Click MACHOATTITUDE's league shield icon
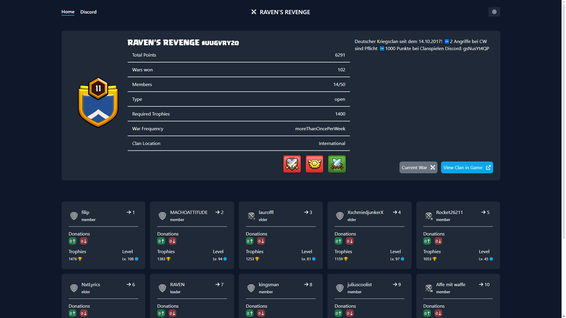 pos(162,216)
